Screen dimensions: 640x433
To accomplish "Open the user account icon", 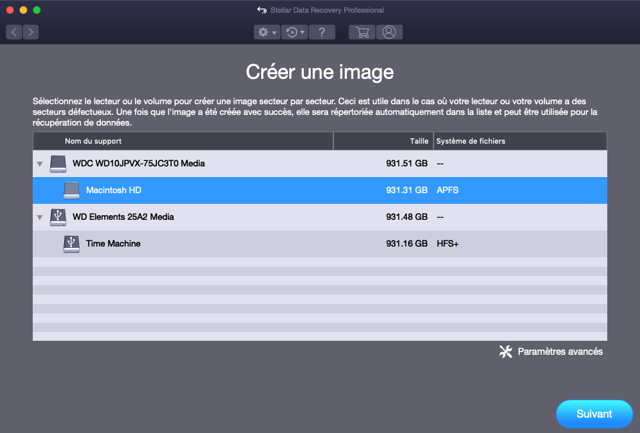I will click(389, 32).
